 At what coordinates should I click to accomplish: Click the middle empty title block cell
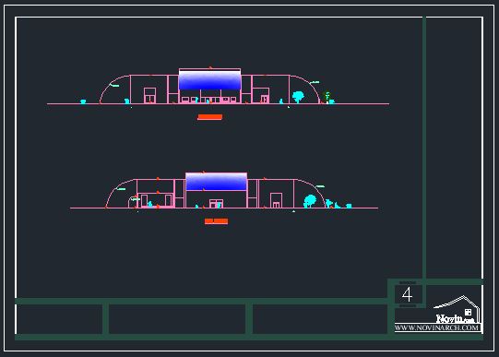click(x=177, y=319)
